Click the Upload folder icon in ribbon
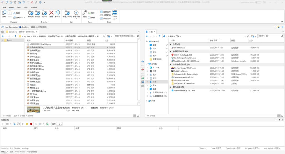This screenshot has height=154, width=285. (x=44, y=13)
